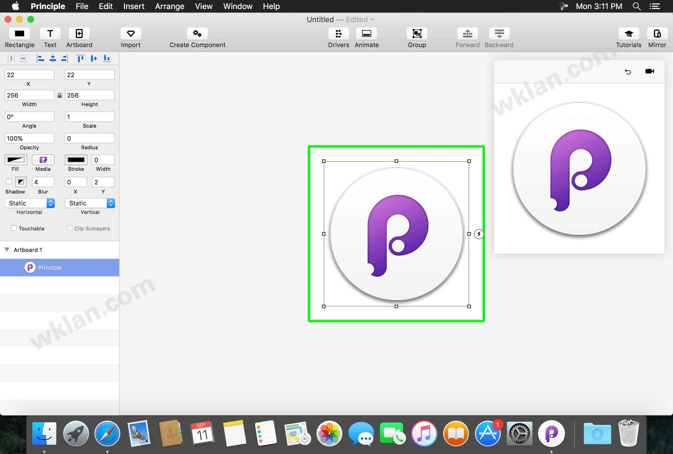673x454 pixels.
Task: Click the Width size input field
Action: coord(29,95)
